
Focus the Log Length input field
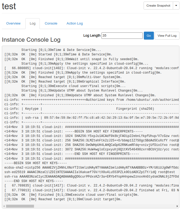122,36
